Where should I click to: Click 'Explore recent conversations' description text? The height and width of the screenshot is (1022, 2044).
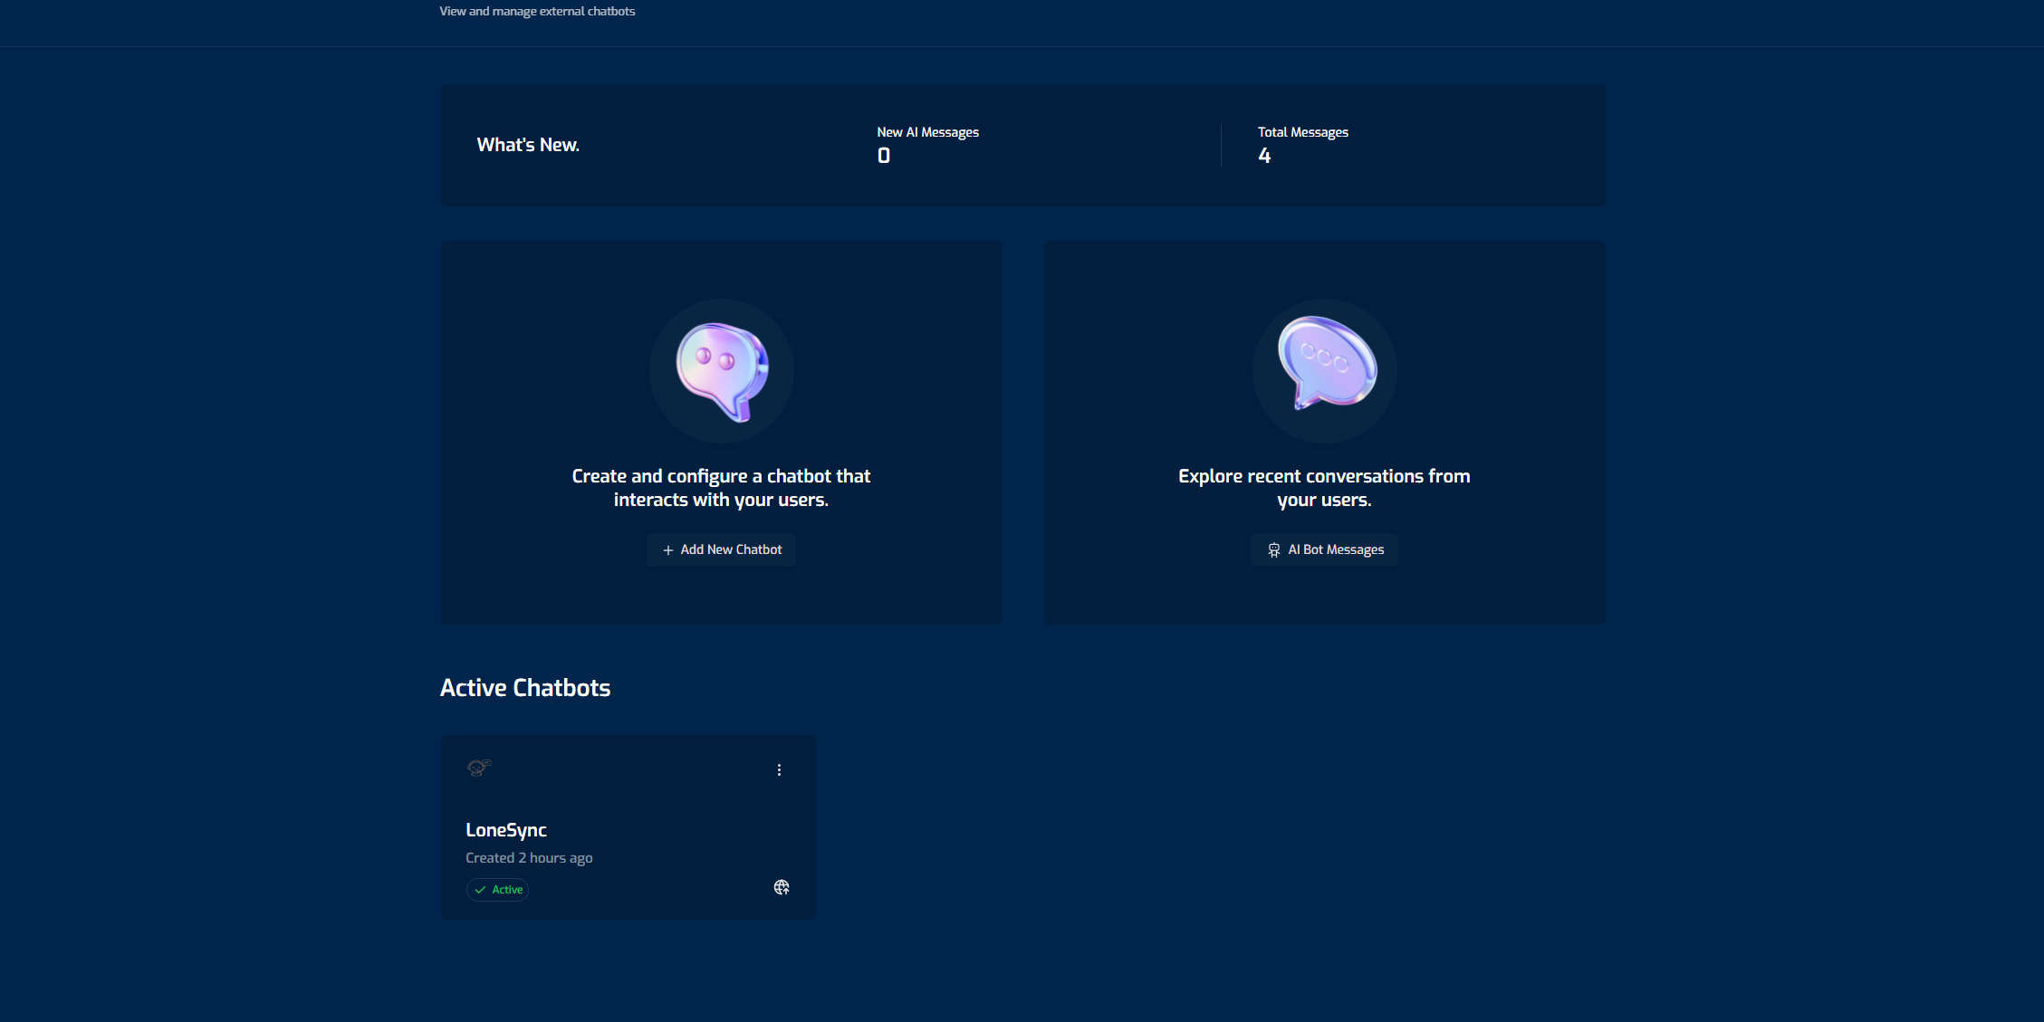tap(1324, 488)
